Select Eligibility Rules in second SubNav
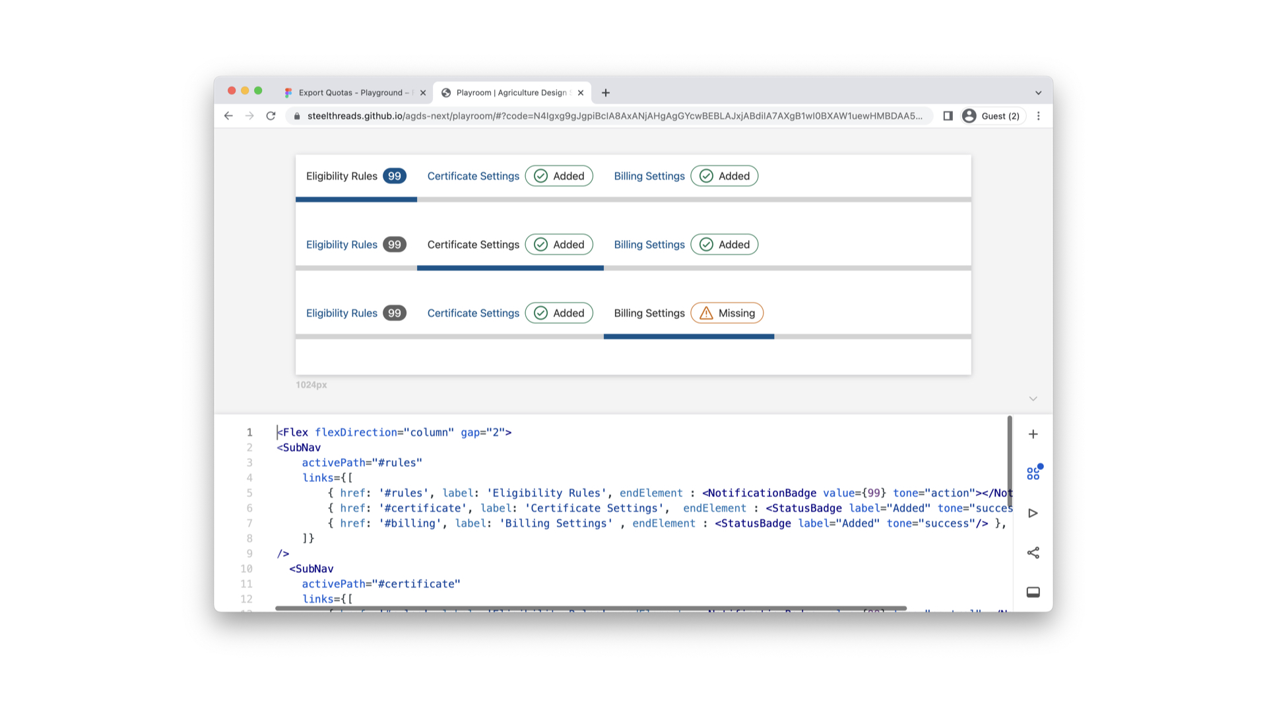 pos(341,245)
